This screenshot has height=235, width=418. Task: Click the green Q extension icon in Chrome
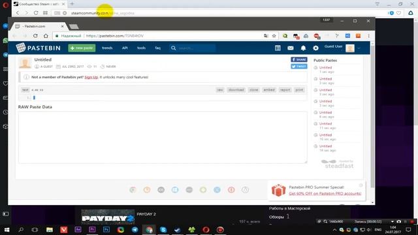coord(285,36)
